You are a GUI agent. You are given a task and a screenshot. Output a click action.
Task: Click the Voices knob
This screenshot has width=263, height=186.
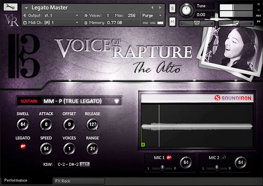69,148
